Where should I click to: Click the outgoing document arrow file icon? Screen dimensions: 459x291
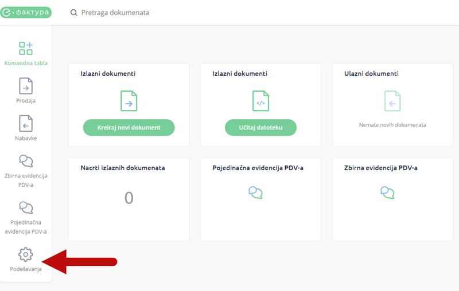pos(129,101)
